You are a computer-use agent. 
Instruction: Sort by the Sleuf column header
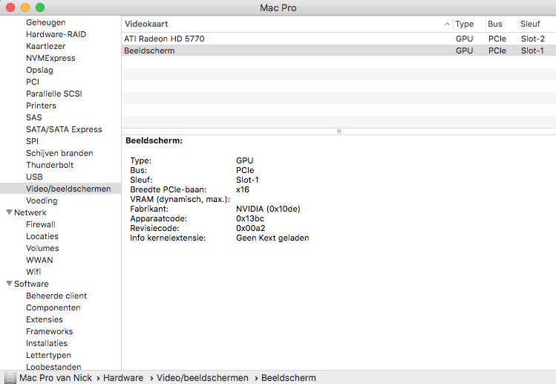coord(530,24)
